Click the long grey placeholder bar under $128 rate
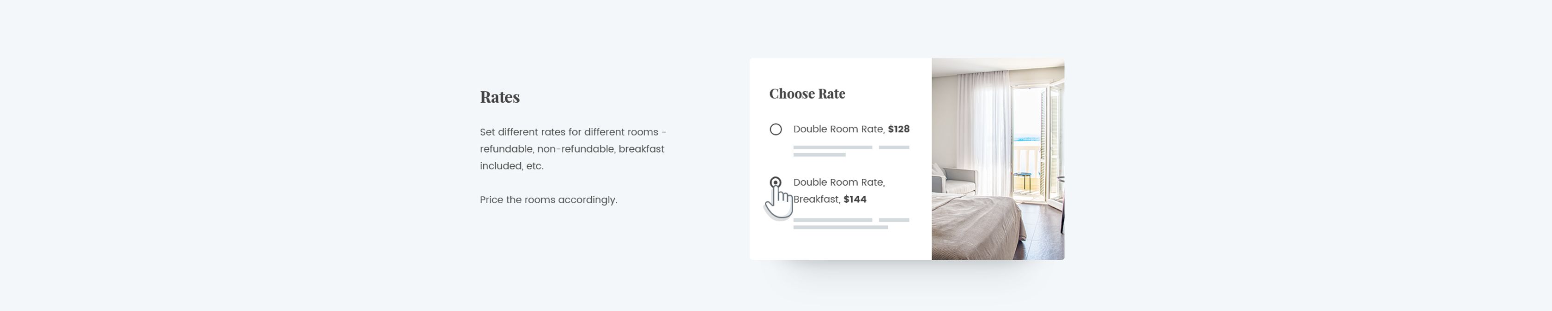 pos(833,147)
